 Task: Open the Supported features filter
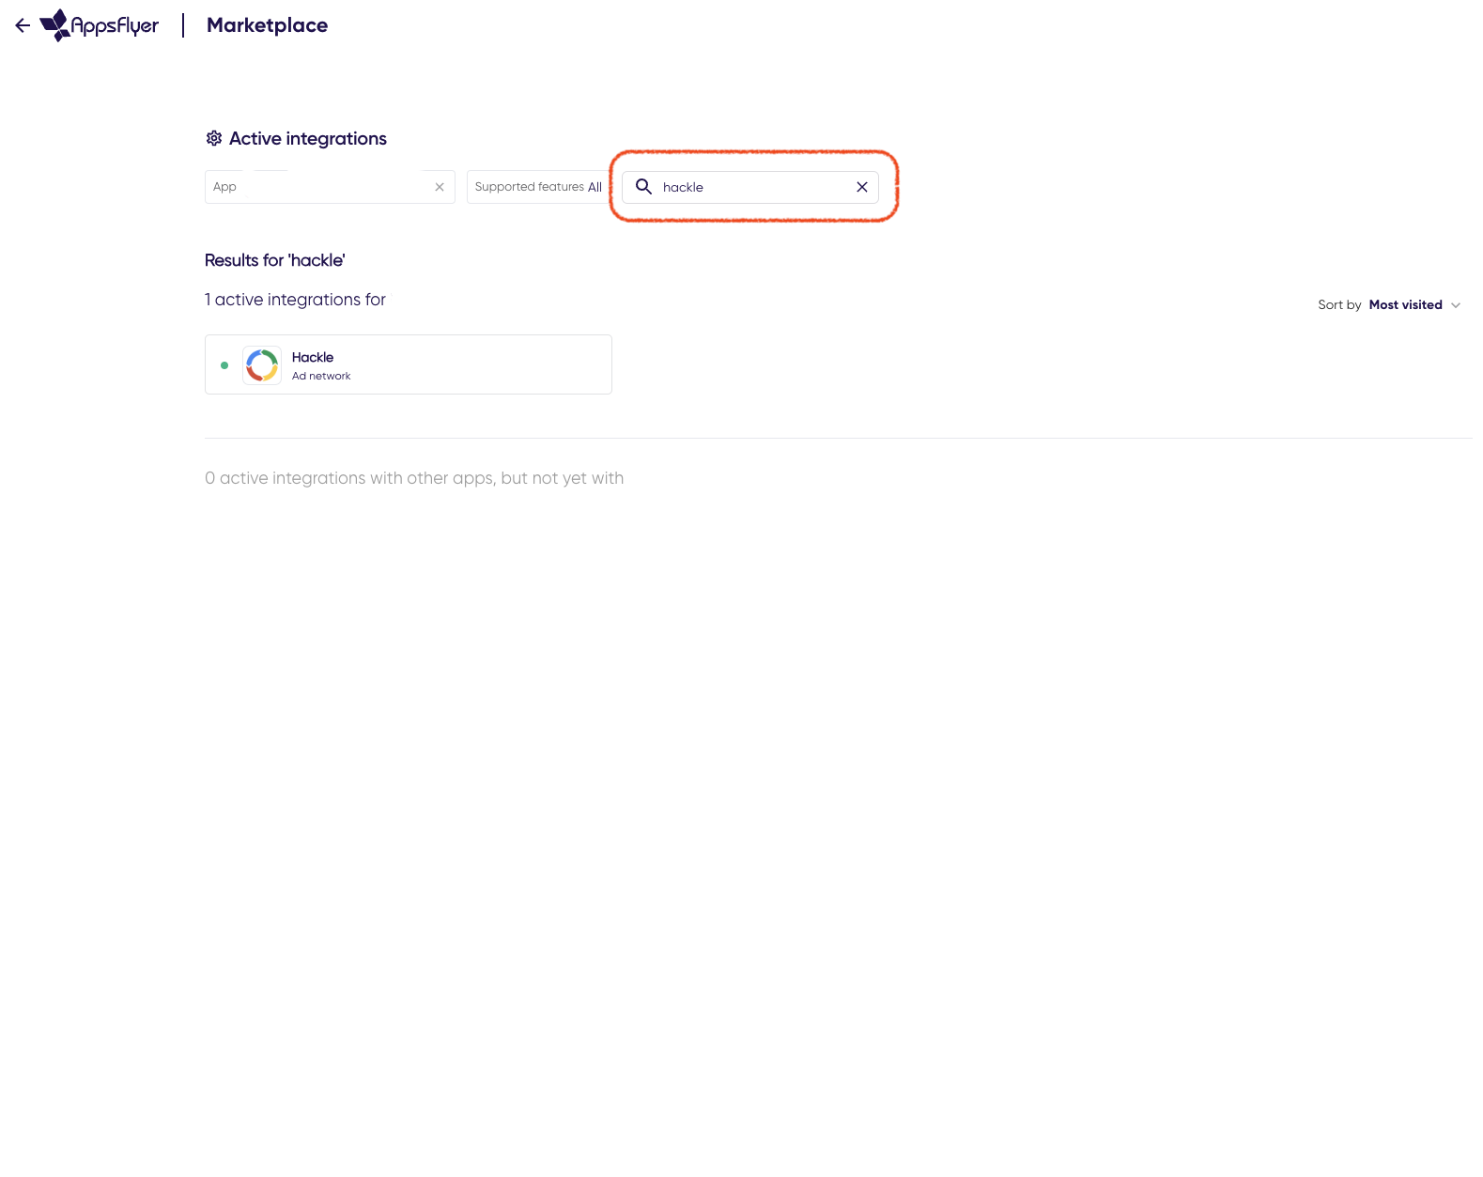(x=538, y=187)
